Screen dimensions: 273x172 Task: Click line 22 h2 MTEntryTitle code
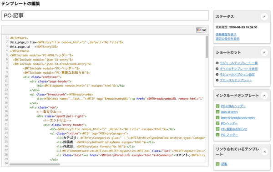pyautogui.click(x=112, y=129)
